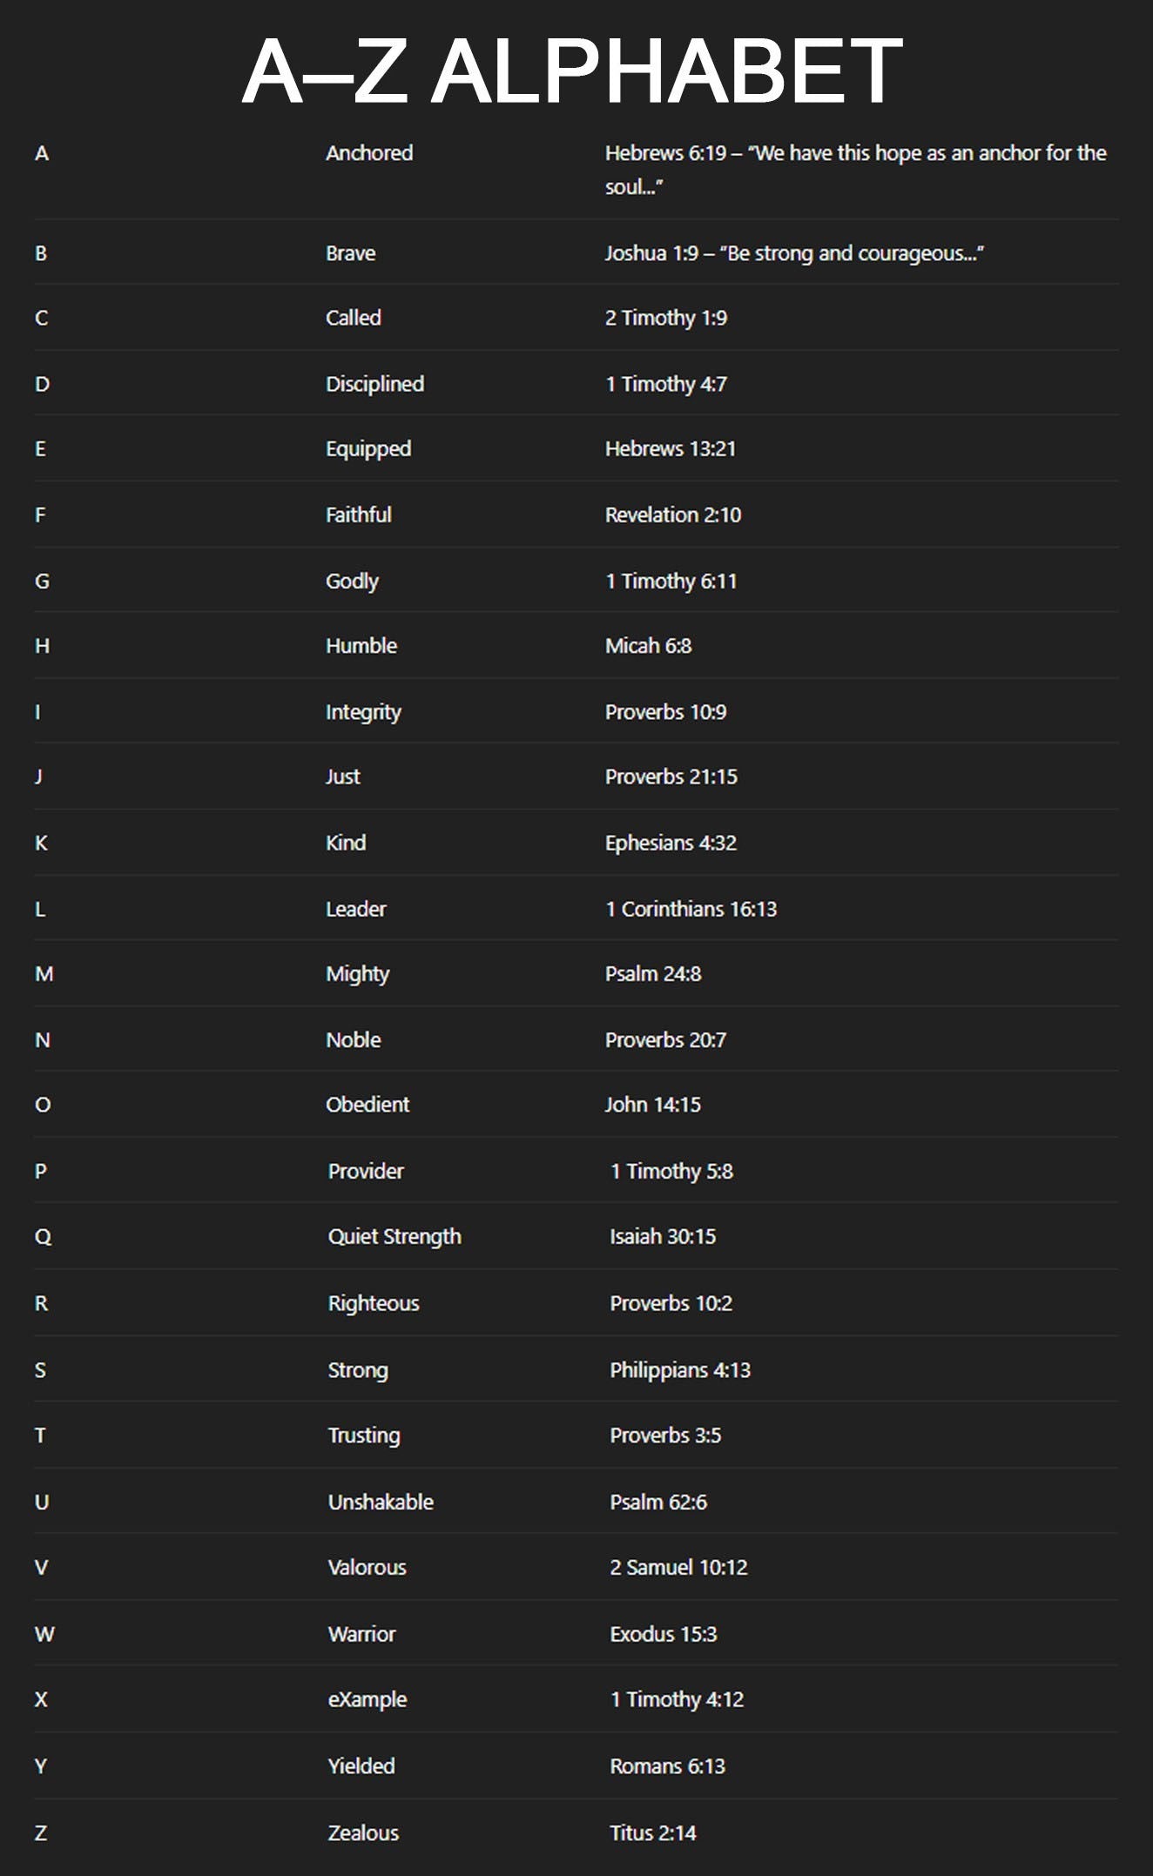Select the word "Anchored" in row A
The width and height of the screenshot is (1153, 1876).
(369, 153)
